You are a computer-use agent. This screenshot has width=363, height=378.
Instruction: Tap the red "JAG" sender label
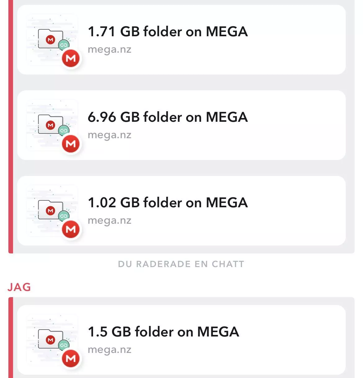coord(19,287)
